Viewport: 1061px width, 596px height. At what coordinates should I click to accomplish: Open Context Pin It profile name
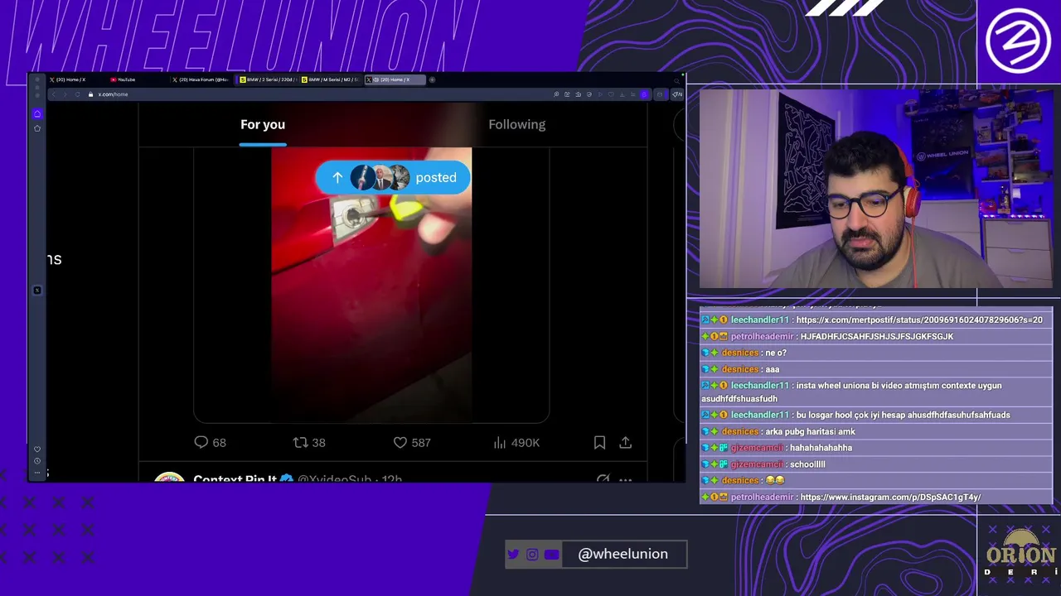(x=235, y=479)
